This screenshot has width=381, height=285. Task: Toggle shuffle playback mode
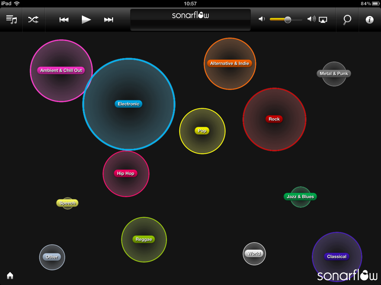33,20
